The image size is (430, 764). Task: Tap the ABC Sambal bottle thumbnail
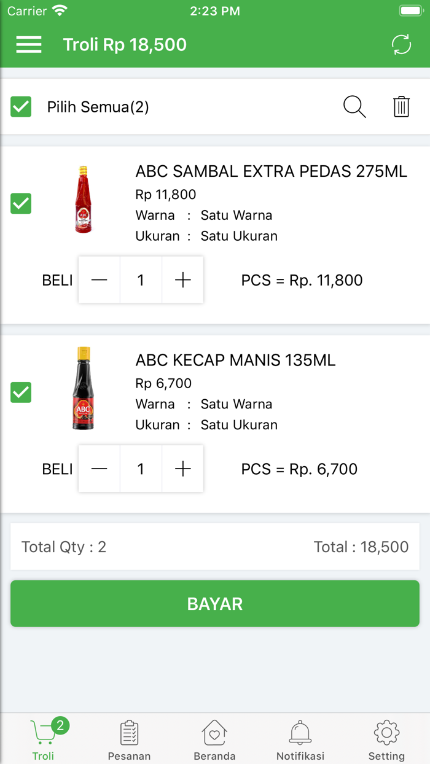[83, 200]
